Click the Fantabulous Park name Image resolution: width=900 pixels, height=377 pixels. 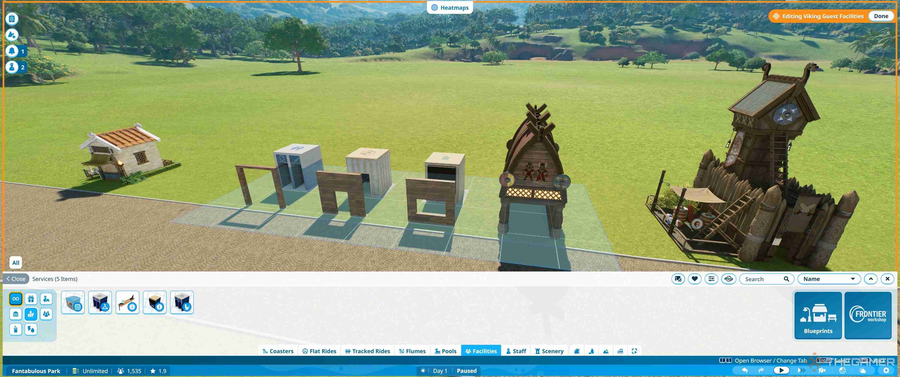coord(36,371)
